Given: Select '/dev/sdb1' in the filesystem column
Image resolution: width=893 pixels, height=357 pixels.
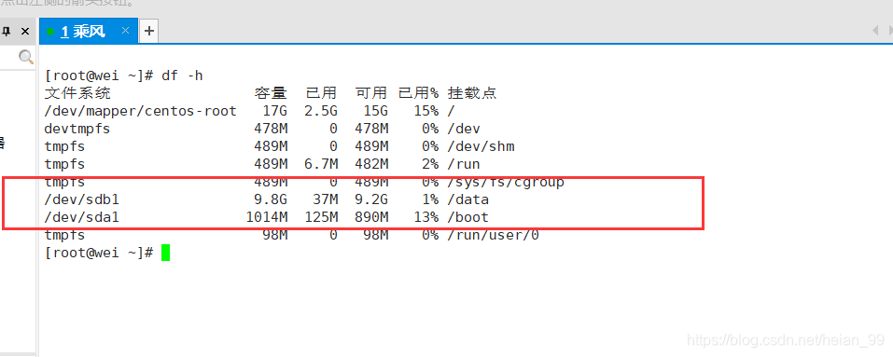Looking at the screenshot, I should coord(81,199).
